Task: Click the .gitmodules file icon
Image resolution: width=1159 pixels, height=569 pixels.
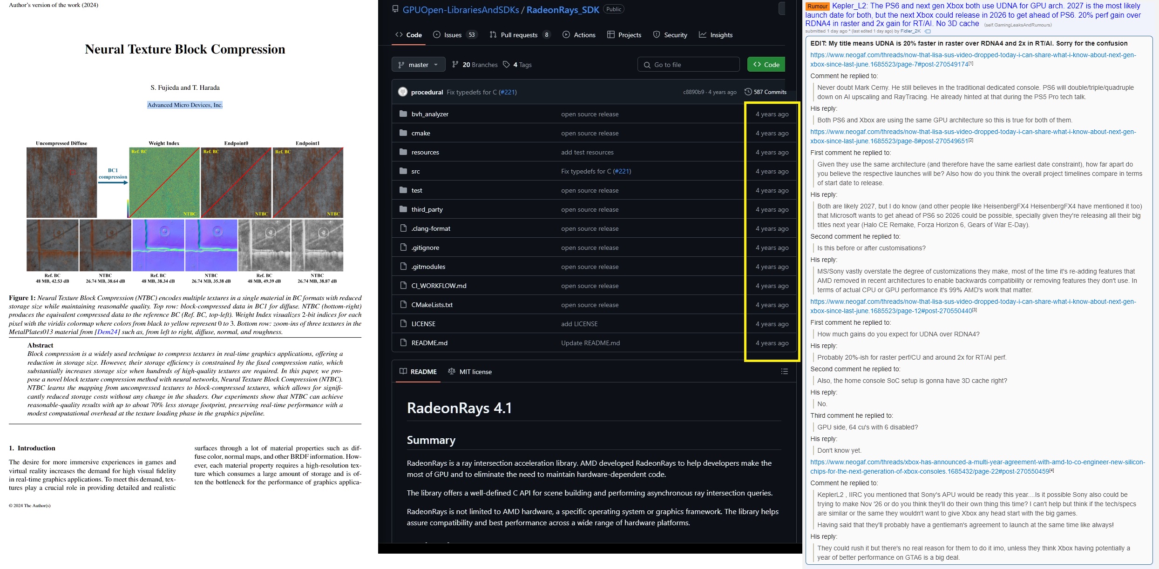Action: coord(403,267)
